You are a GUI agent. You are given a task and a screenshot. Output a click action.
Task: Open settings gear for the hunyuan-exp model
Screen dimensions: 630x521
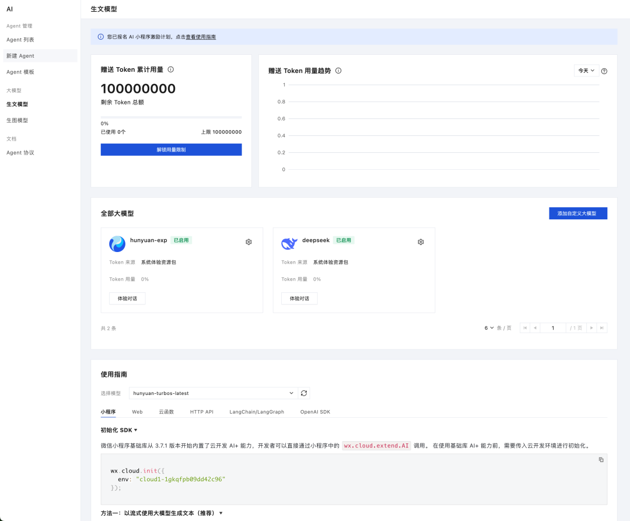pos(249,242)
